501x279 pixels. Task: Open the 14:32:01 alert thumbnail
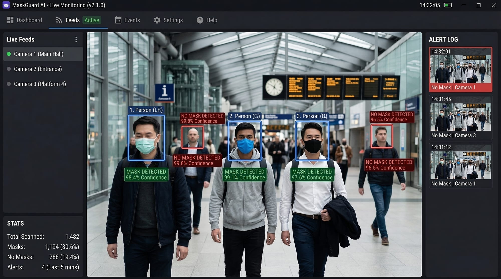point(460,69)
